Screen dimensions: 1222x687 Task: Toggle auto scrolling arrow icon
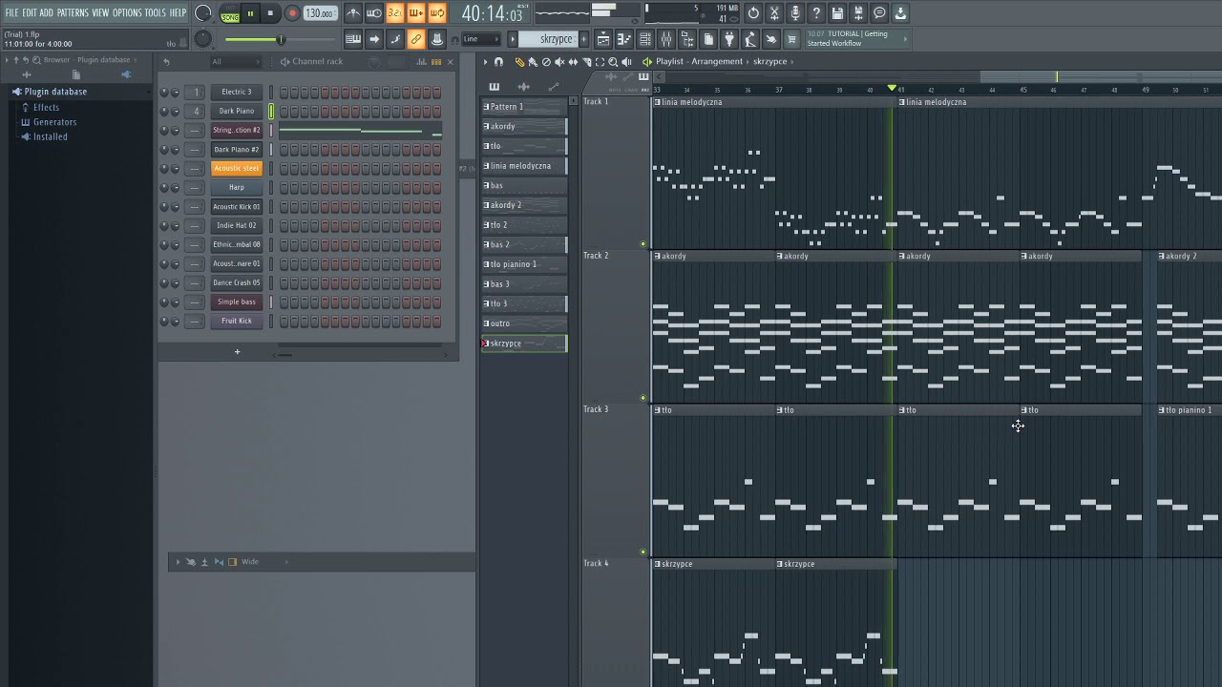point(374,39)
